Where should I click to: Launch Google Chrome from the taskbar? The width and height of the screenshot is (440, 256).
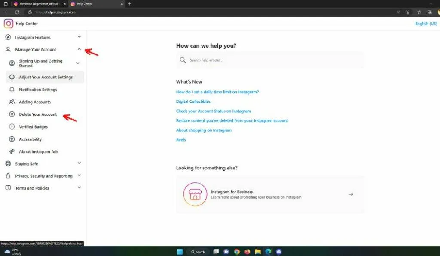(237, 252)
